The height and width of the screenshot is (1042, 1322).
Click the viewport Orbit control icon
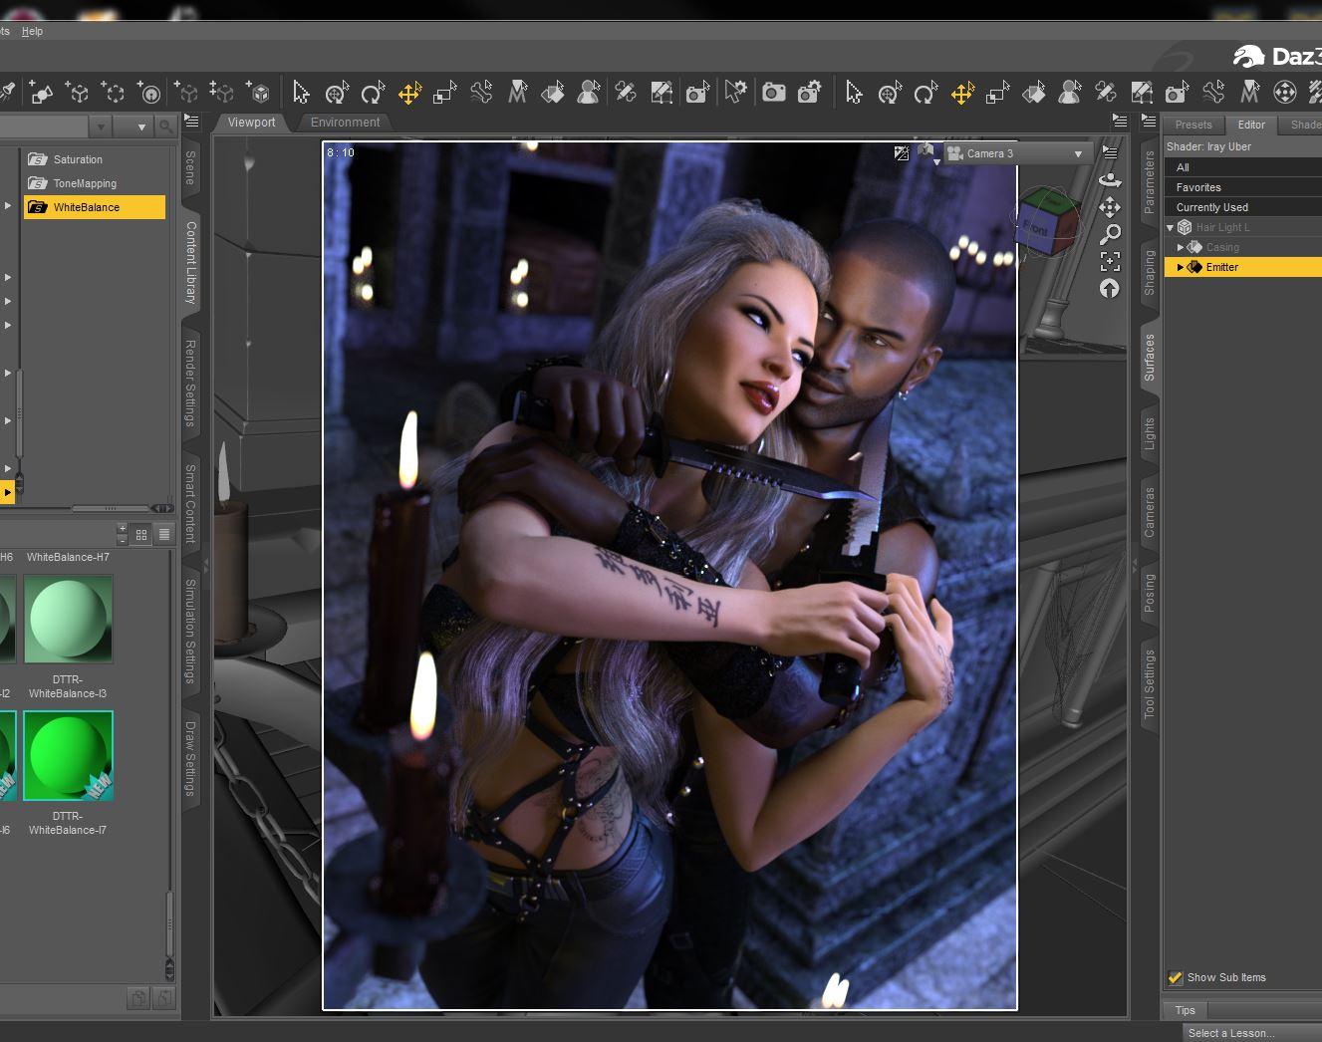(1110, 179)
